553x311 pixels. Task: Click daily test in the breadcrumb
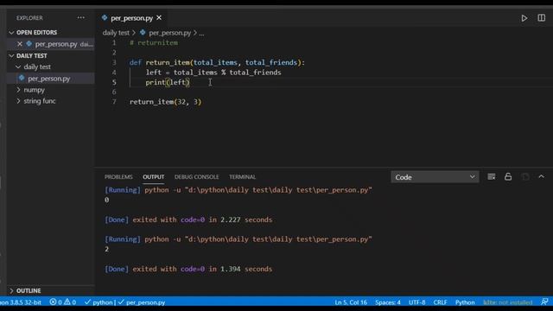pos(116,33)
